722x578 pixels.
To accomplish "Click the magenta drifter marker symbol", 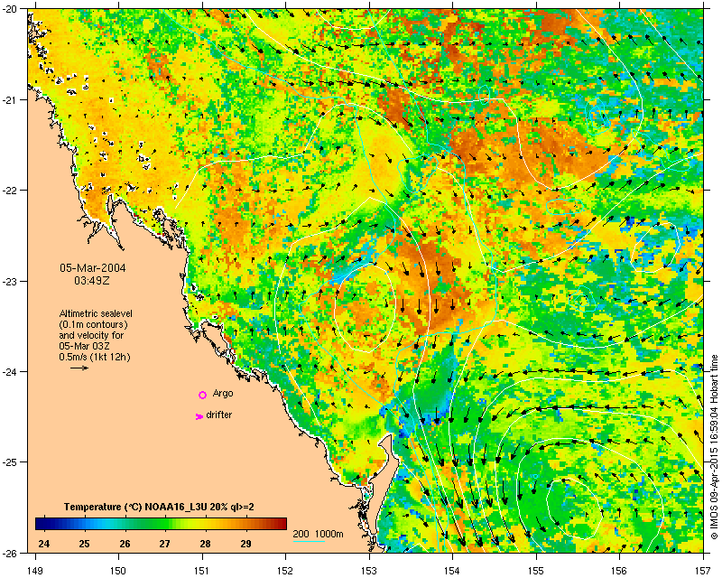I will click(x=199, y=416).
